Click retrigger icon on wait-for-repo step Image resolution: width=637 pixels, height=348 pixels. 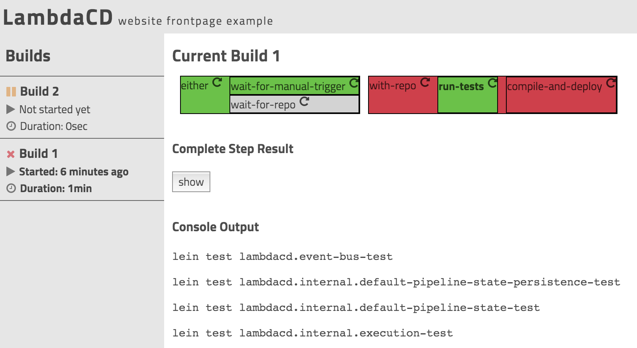click(x=304, y=101)
